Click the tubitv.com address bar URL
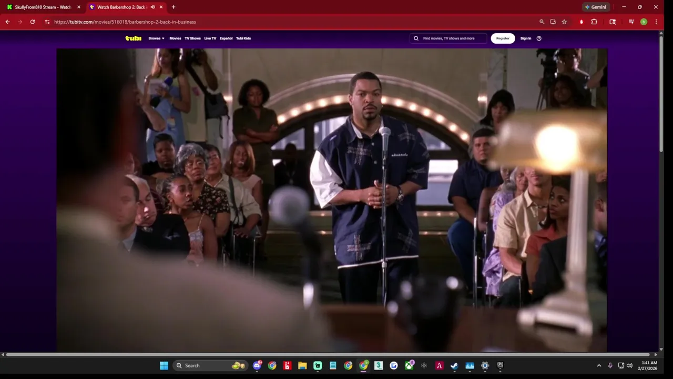 coord(125,22)
